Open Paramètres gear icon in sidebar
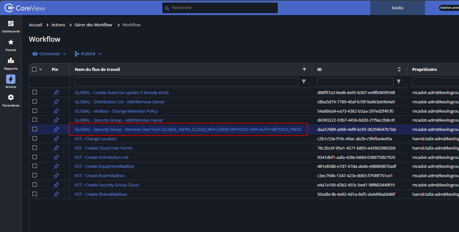This screenshot has width=459, height=232. click(11, 98)
